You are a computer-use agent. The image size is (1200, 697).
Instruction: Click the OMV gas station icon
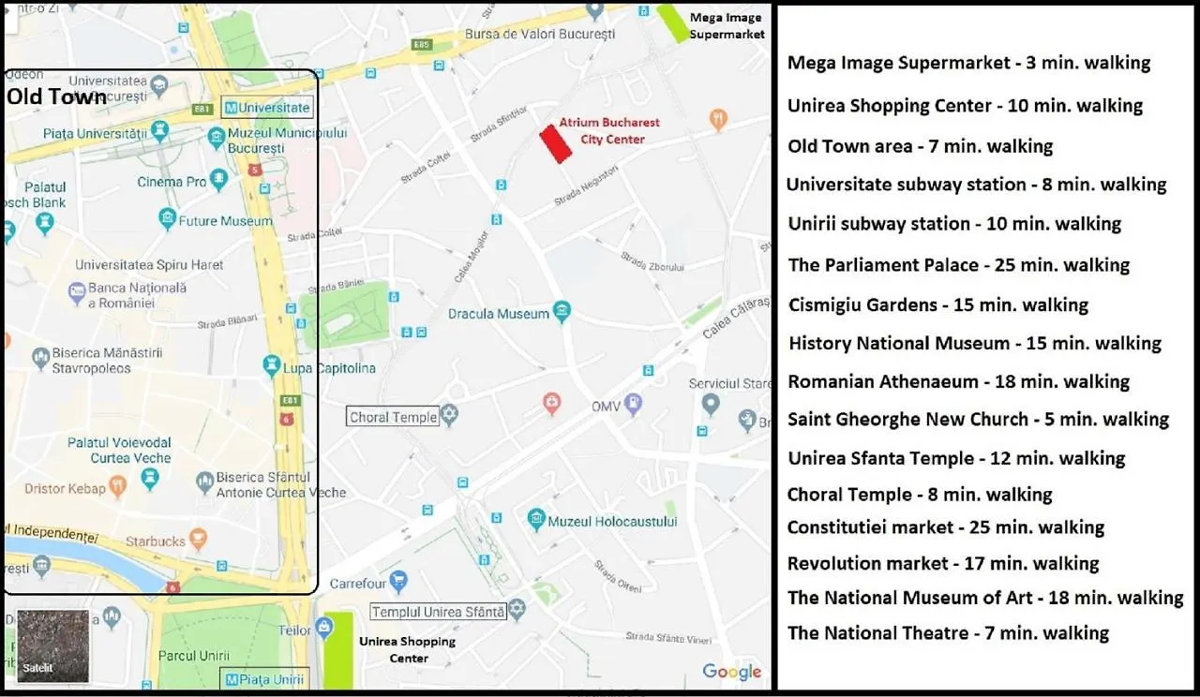pyautogui.click(x=634, y=404)
